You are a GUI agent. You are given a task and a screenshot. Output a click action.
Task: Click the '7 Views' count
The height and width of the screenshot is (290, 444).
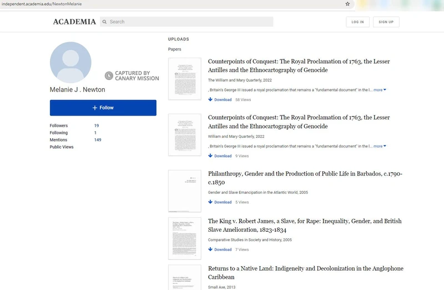242,250
